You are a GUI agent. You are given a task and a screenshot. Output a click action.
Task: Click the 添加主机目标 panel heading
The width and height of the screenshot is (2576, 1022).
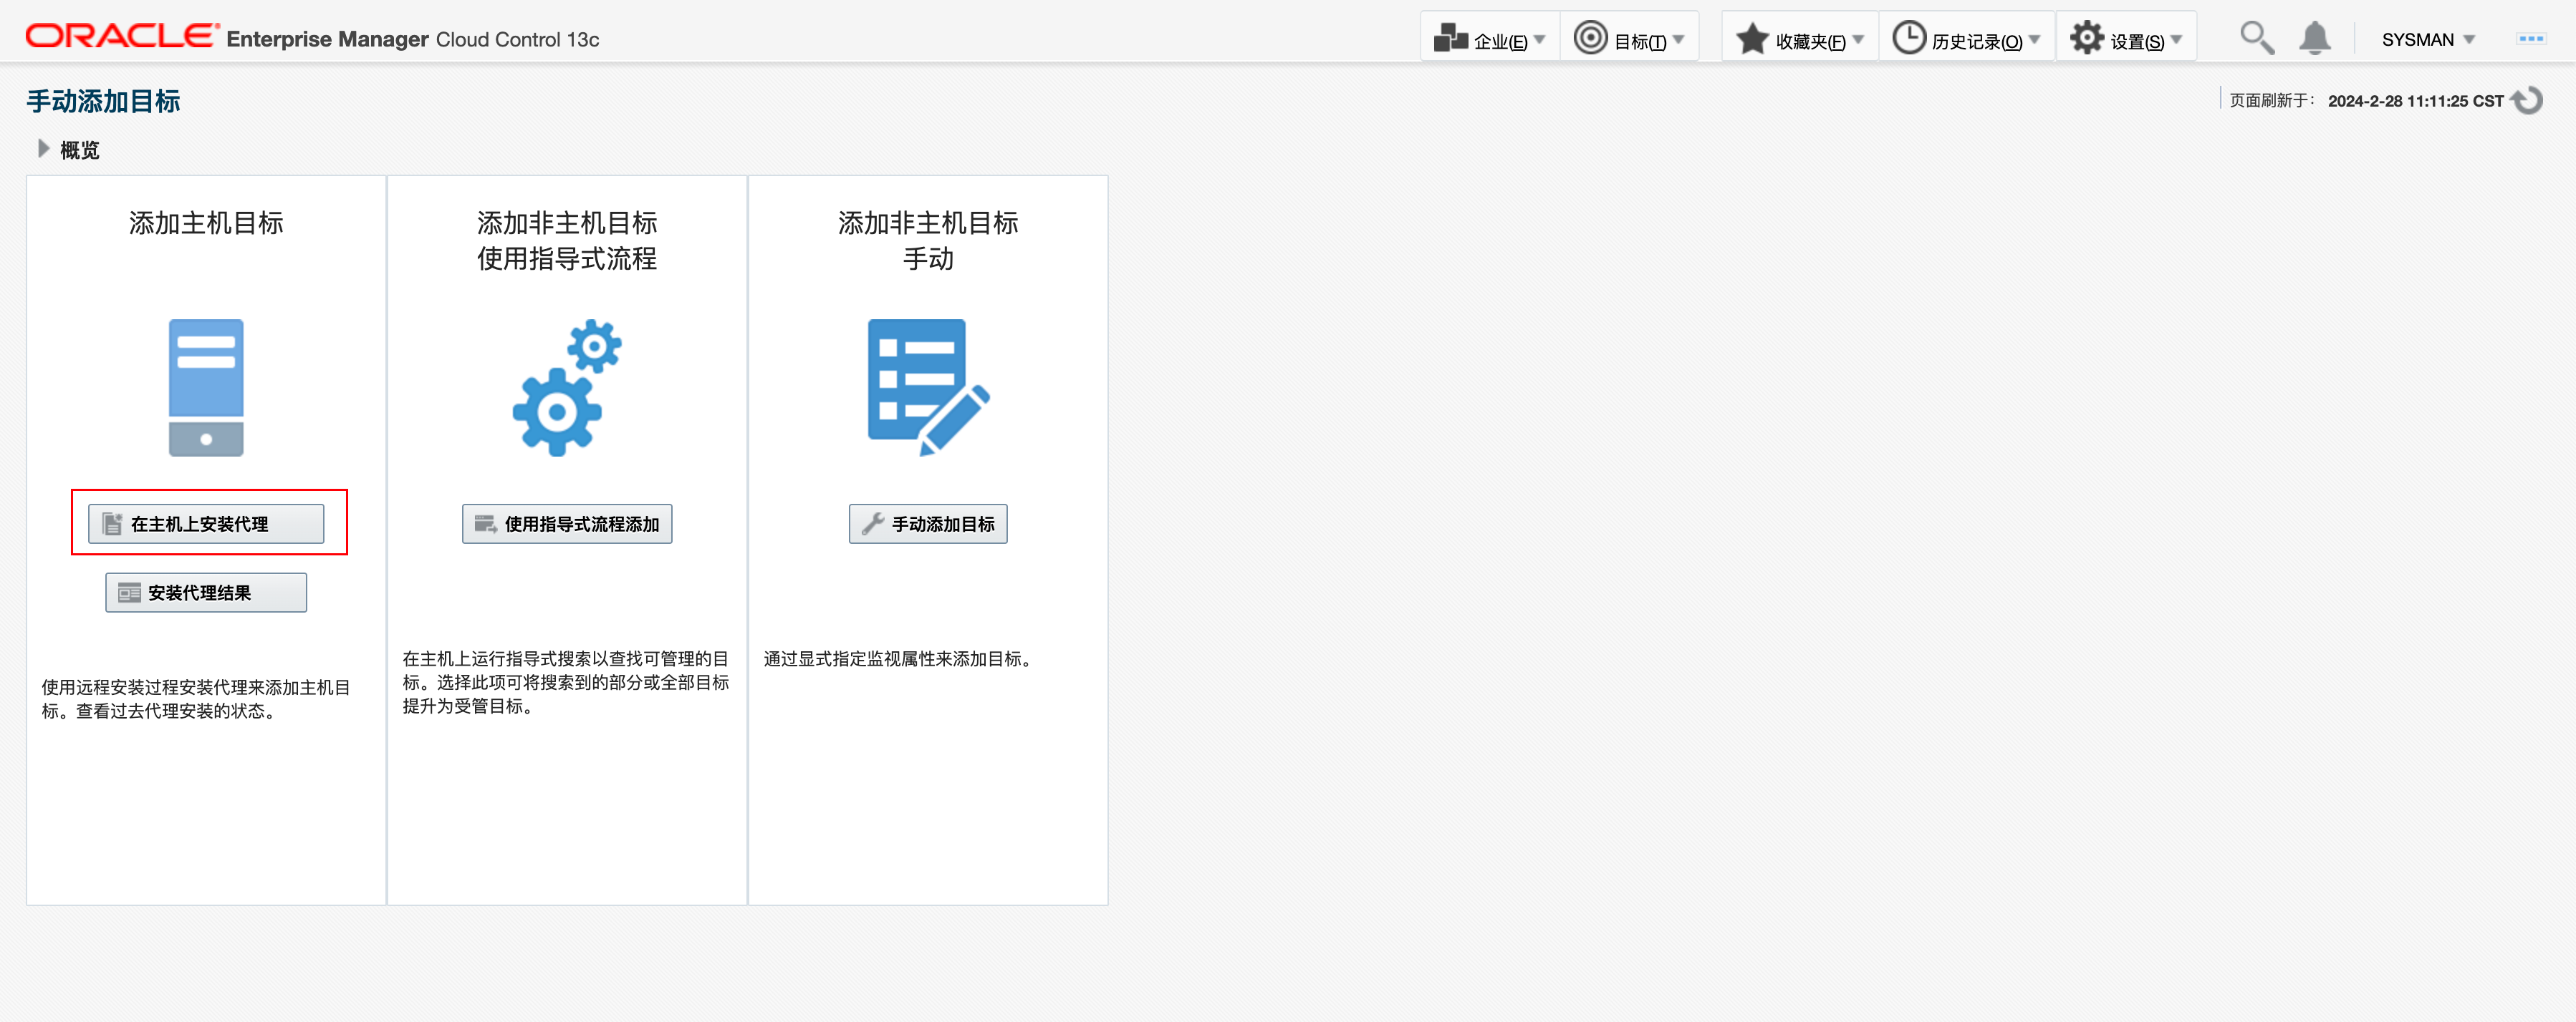coord(206,223)
